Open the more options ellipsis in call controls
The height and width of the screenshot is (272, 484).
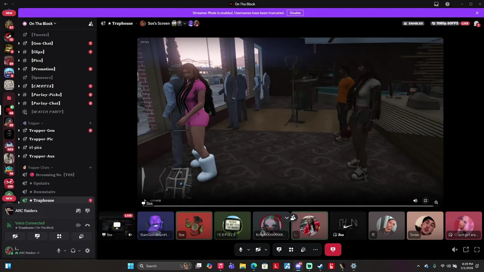pos(315,250)
